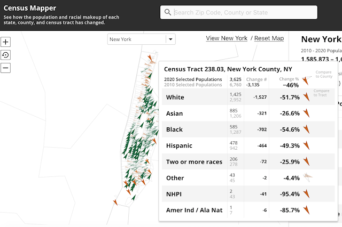This screenshot has width=342, height=227.
Task: Click the NHPI row orange arrow
Action: [306, 194]
